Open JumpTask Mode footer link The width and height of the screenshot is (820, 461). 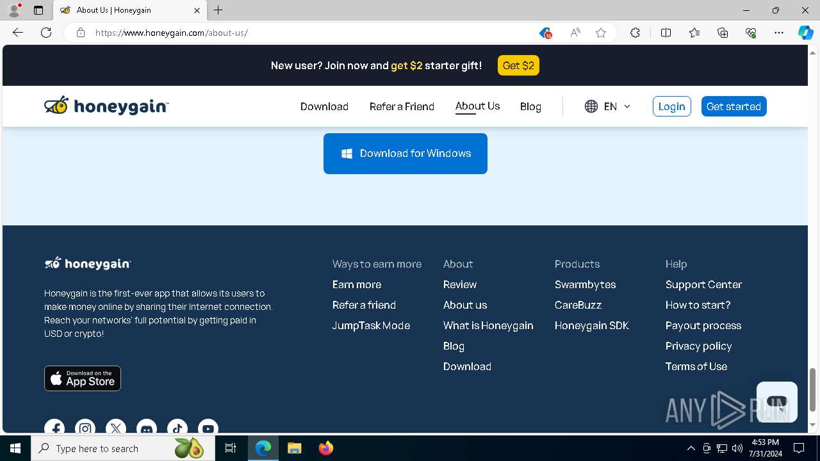[x=371, y=325]
